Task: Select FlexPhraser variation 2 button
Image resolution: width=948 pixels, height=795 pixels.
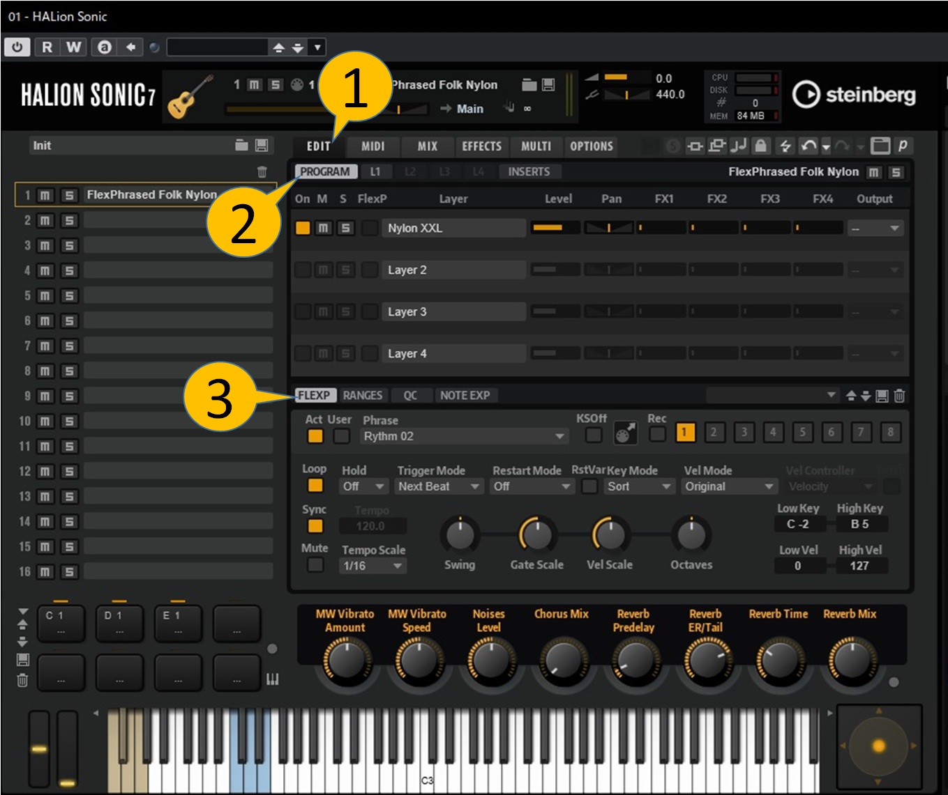Action: coord(713,433)
